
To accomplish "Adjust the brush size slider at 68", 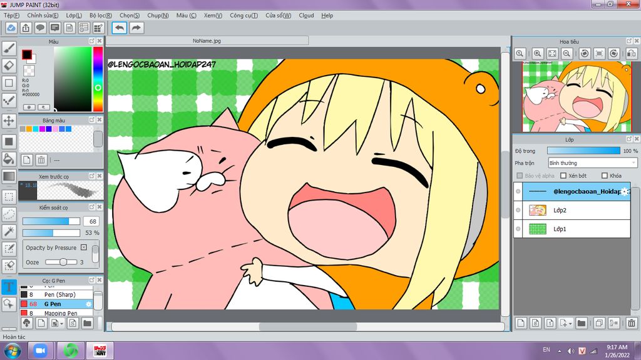I will (x=51, y=221).
